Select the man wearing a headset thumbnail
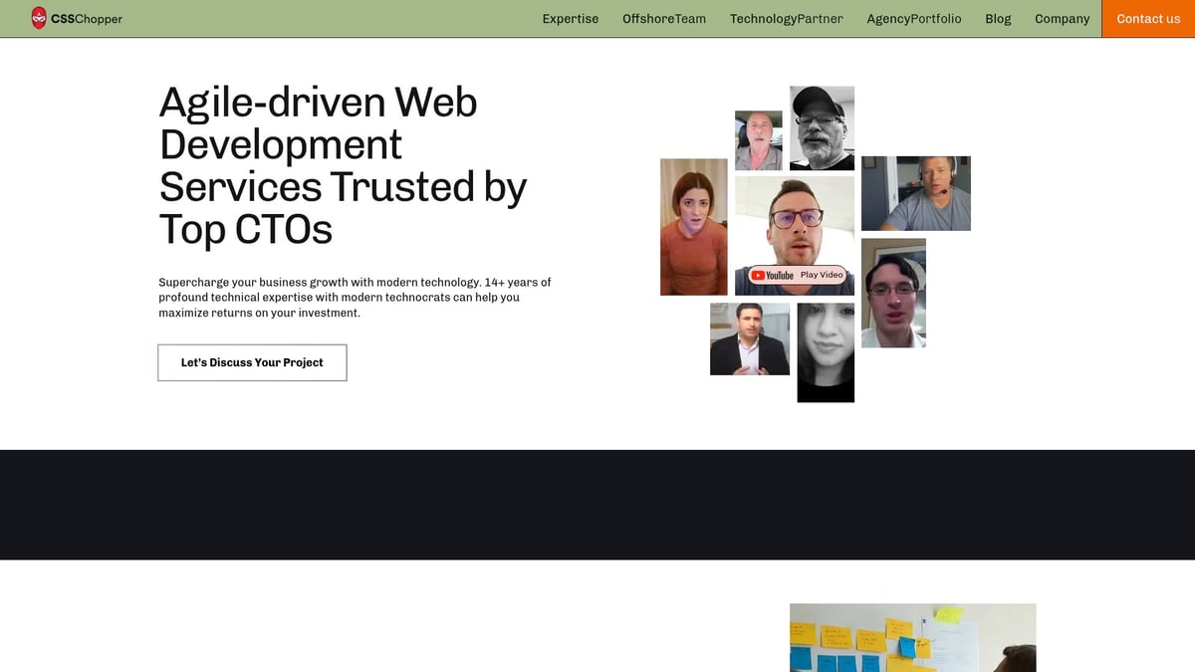Image resolution: width=1195 pixels, height=672 pixels. click(x=916, y=193)
